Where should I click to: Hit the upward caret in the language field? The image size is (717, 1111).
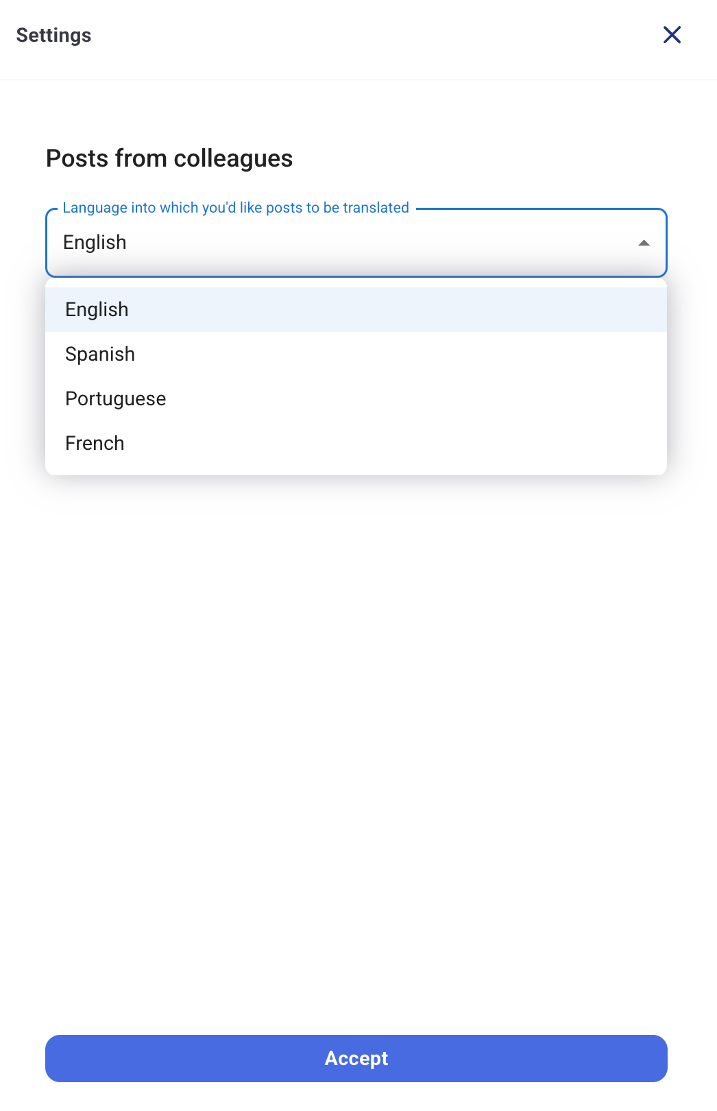point(644,243)
